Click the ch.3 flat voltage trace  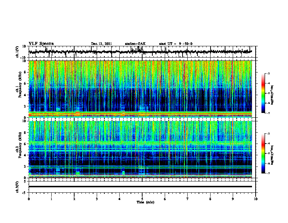coord(140,187)
